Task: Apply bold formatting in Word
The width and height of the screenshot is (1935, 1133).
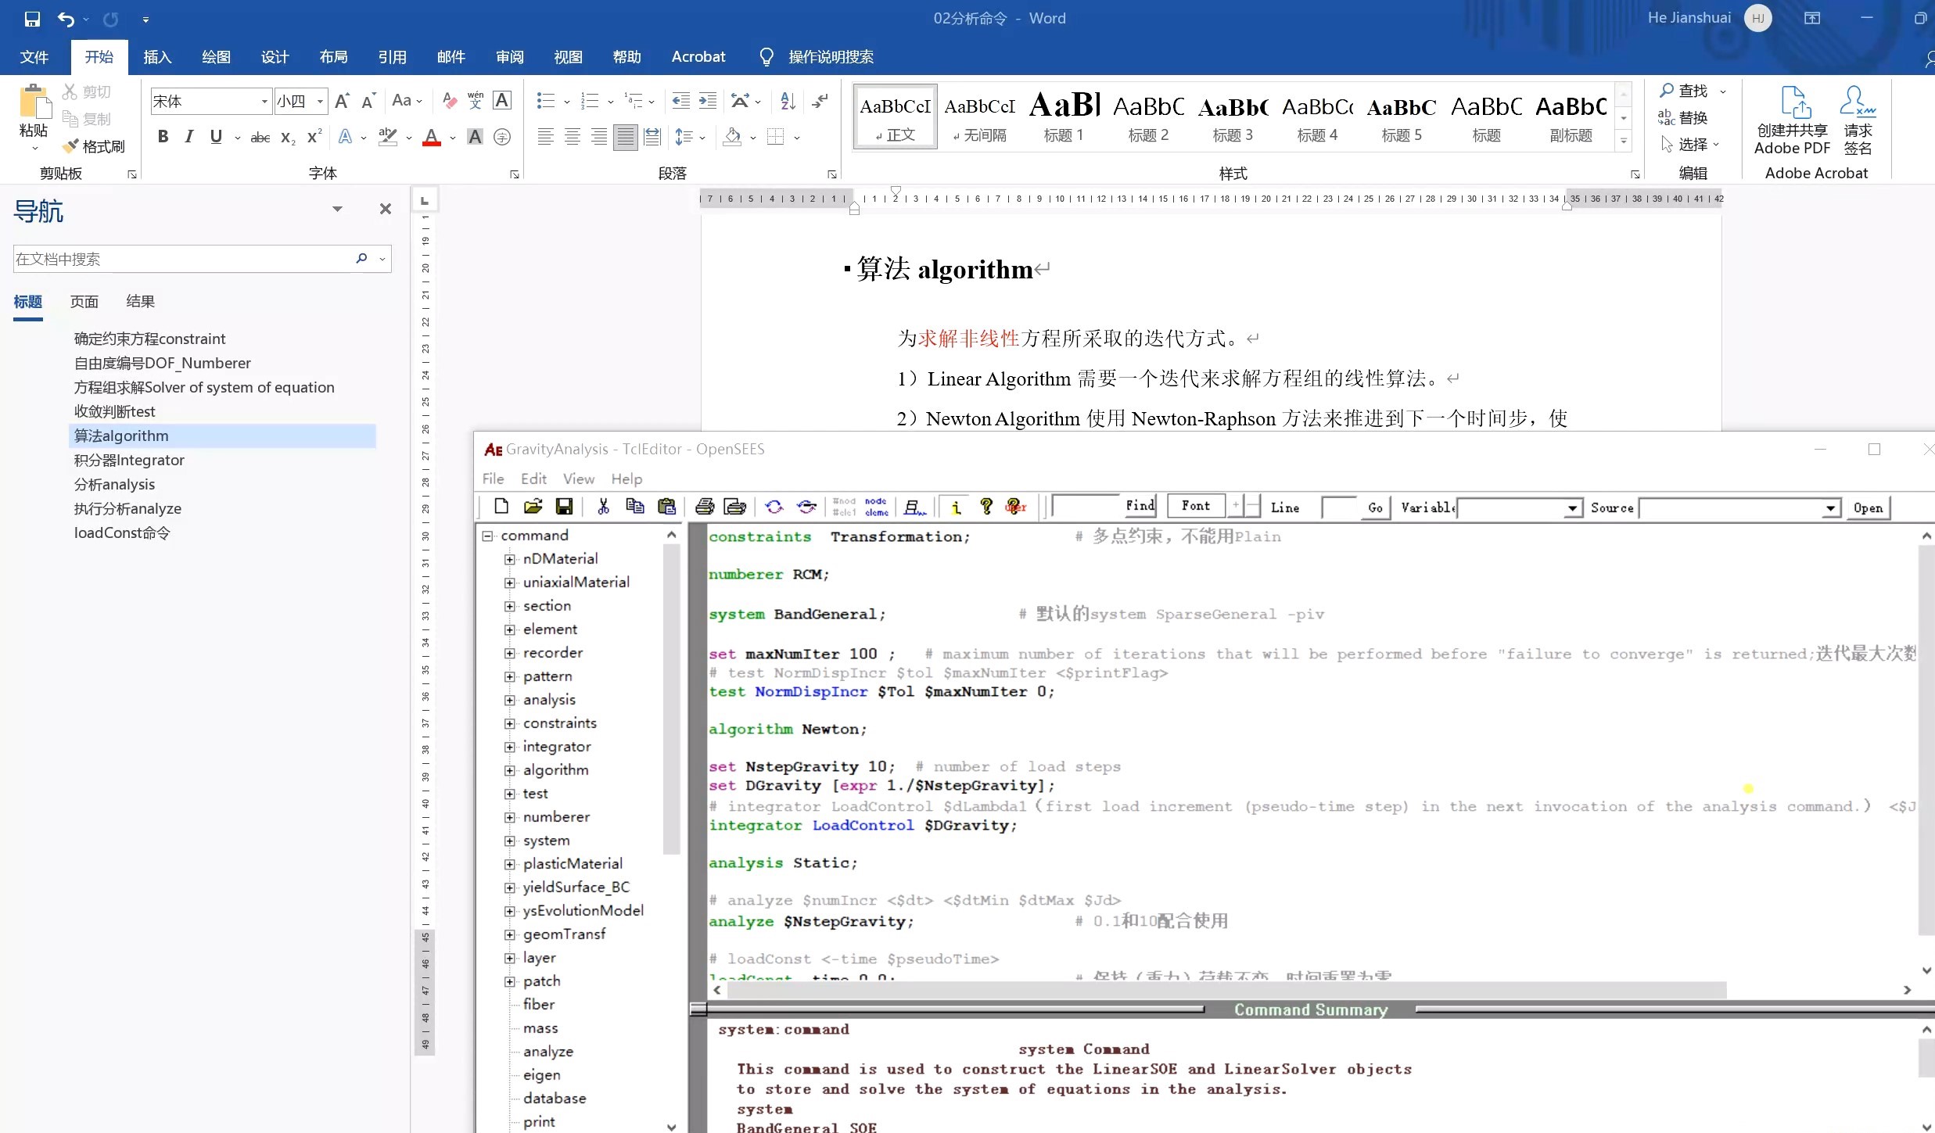Action: click(163, 136)
